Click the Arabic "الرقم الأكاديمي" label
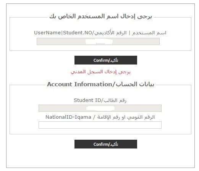The width and height of the screenshot is (199, 171). (x=110, y=33)
